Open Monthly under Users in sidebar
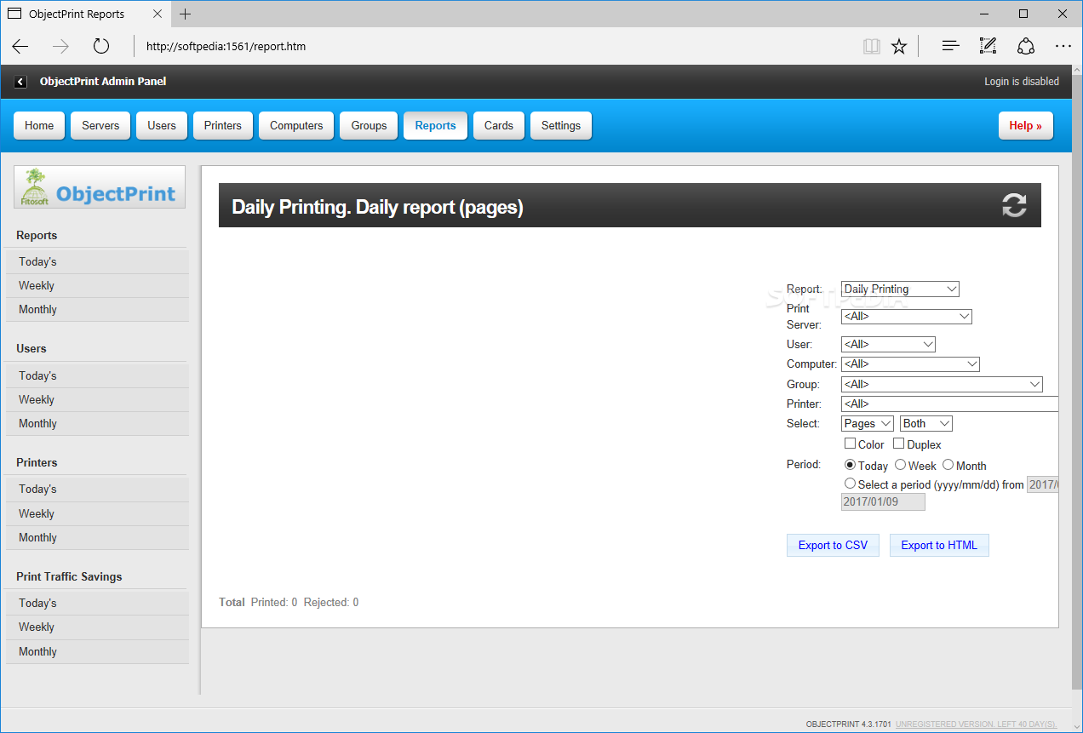1083x733 pixels. [x=97, y=424]
